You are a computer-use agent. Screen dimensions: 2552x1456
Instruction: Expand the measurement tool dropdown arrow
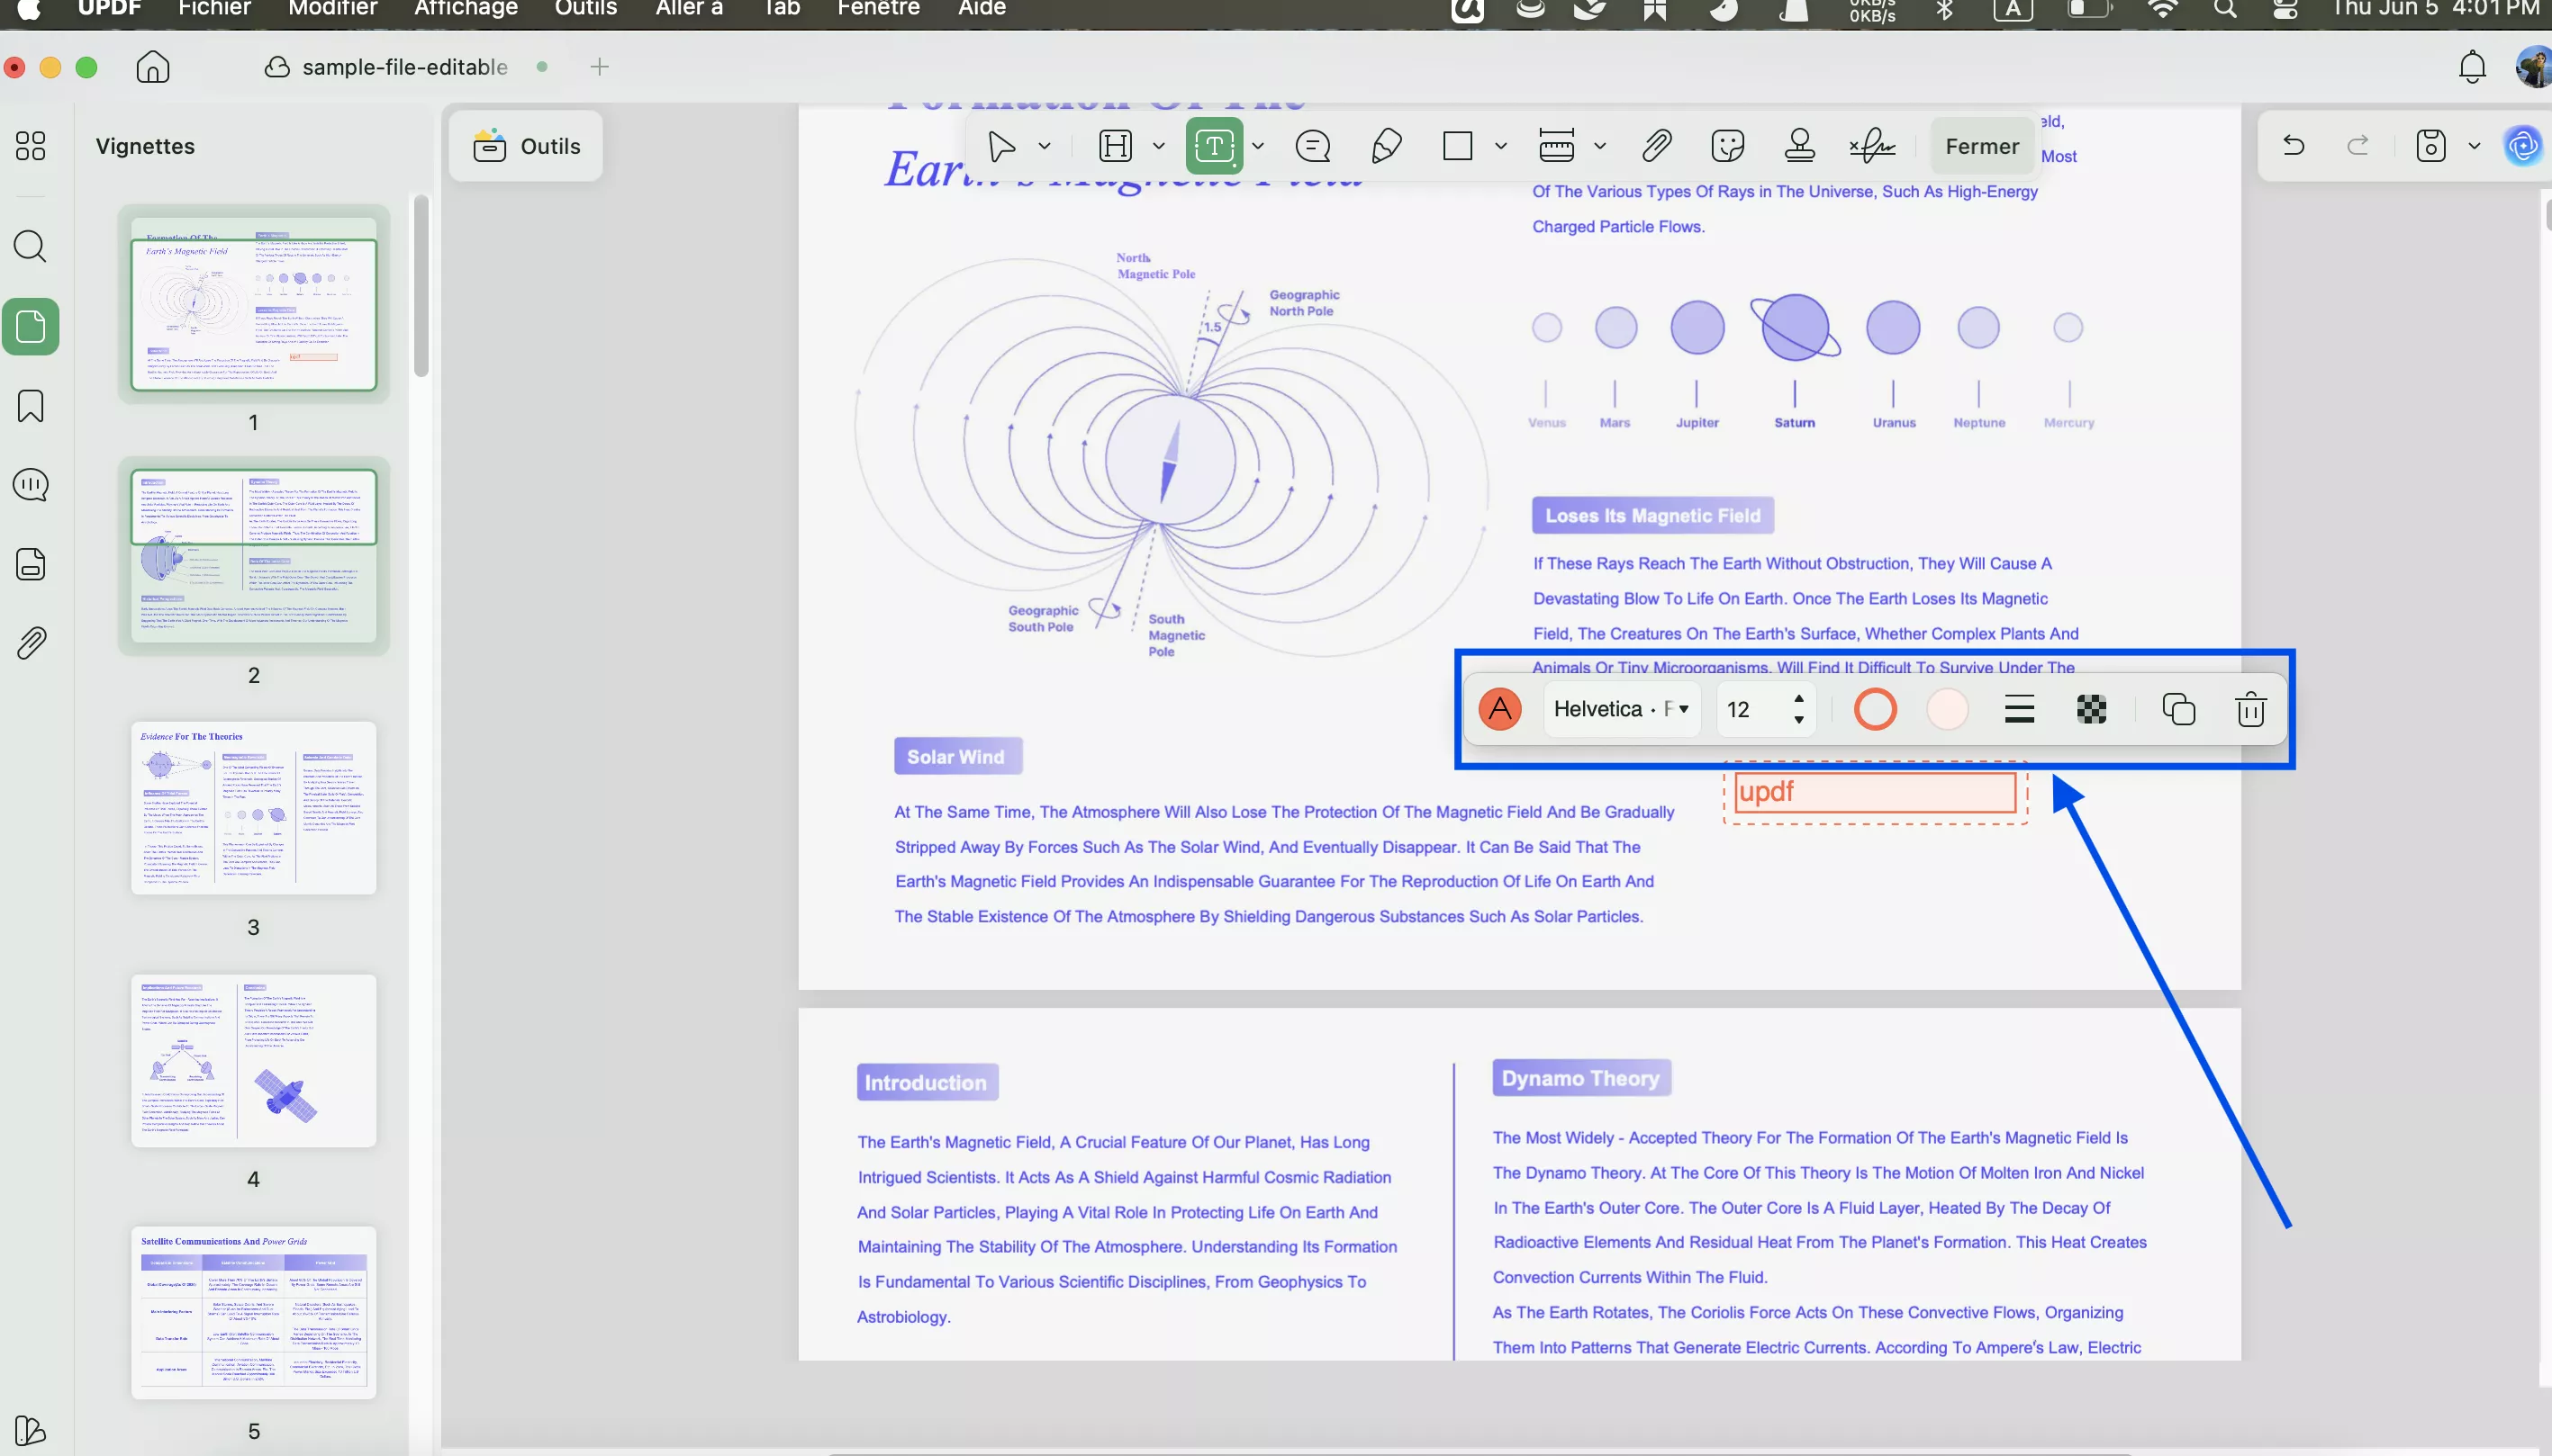[1599, 146]
